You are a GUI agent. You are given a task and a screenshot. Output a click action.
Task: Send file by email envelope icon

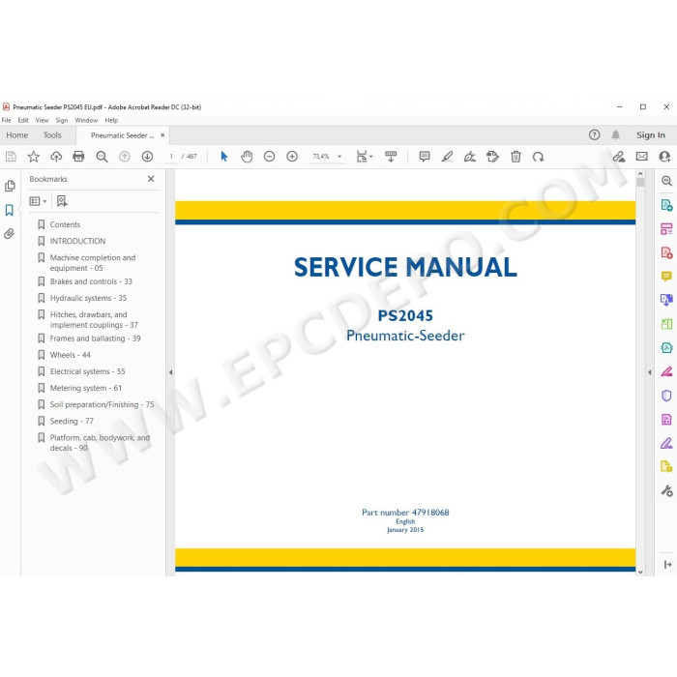[x=641, y=157]
